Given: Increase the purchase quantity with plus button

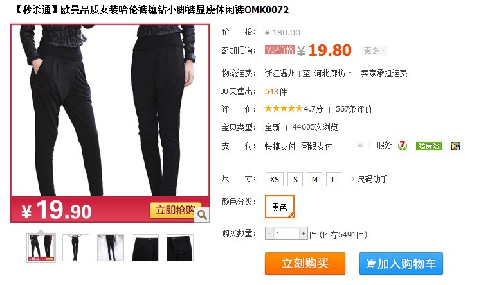Looking at the screenshot, I should (x=303, y=234).
